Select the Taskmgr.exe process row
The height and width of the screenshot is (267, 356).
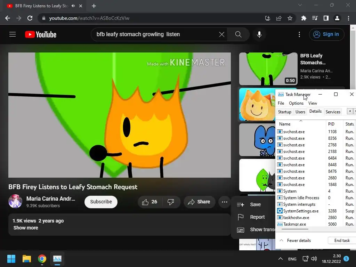[316, 224]
